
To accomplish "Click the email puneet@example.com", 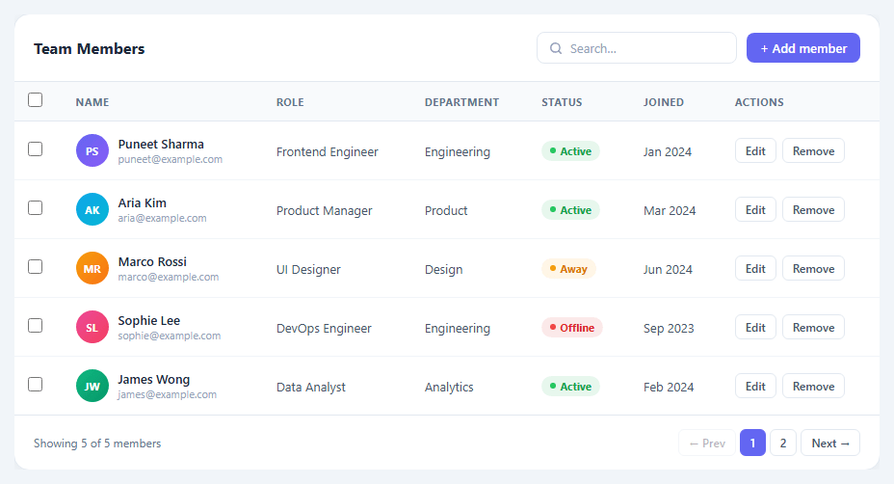I will click(x=170, y=159).
